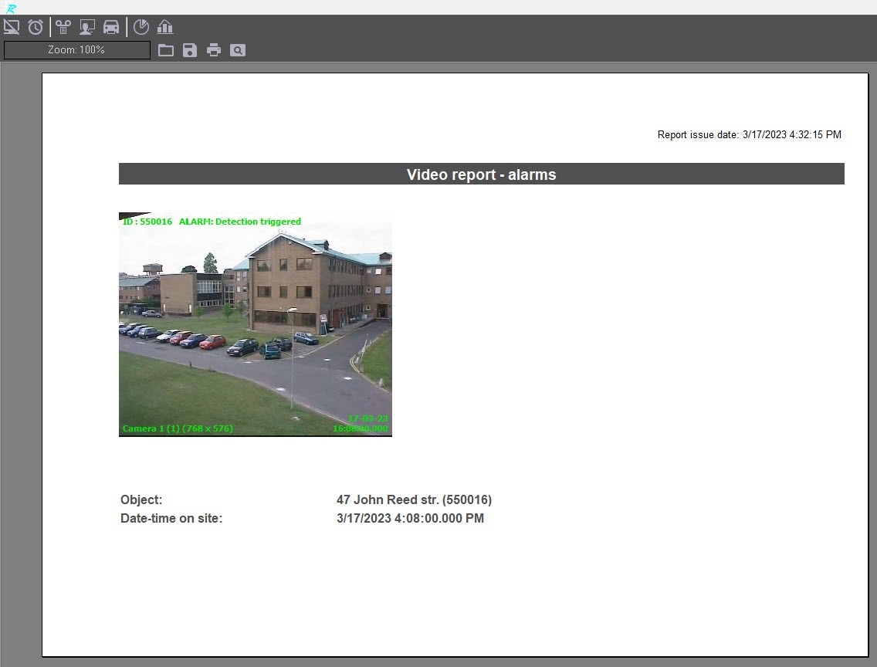
Task: Click the crossed-out monitor icon
Action: (12, 27)
